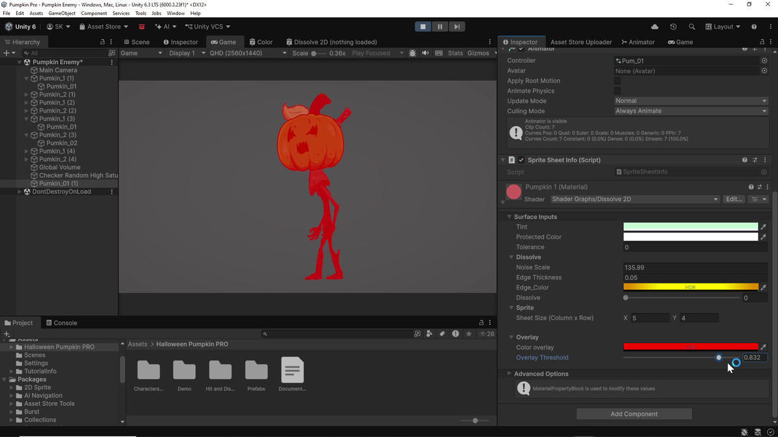Enable Animate Physics checkbox
Screen dimensions: 778x437
pyautogui.click(x=617, y=91)
